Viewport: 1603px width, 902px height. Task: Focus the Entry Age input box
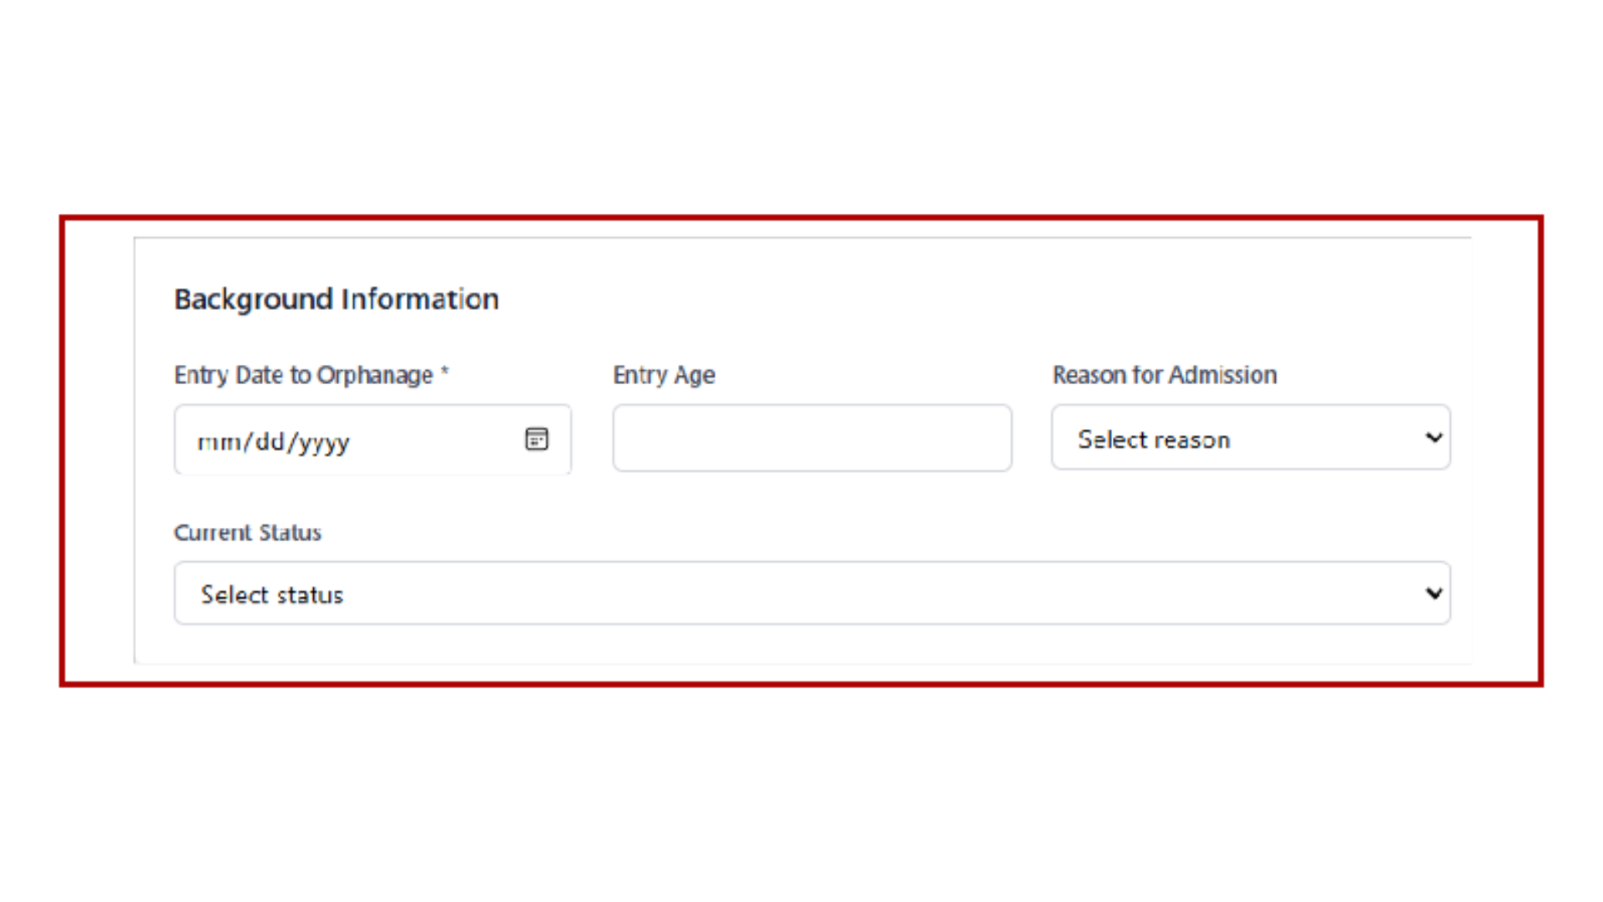(812, 438)
